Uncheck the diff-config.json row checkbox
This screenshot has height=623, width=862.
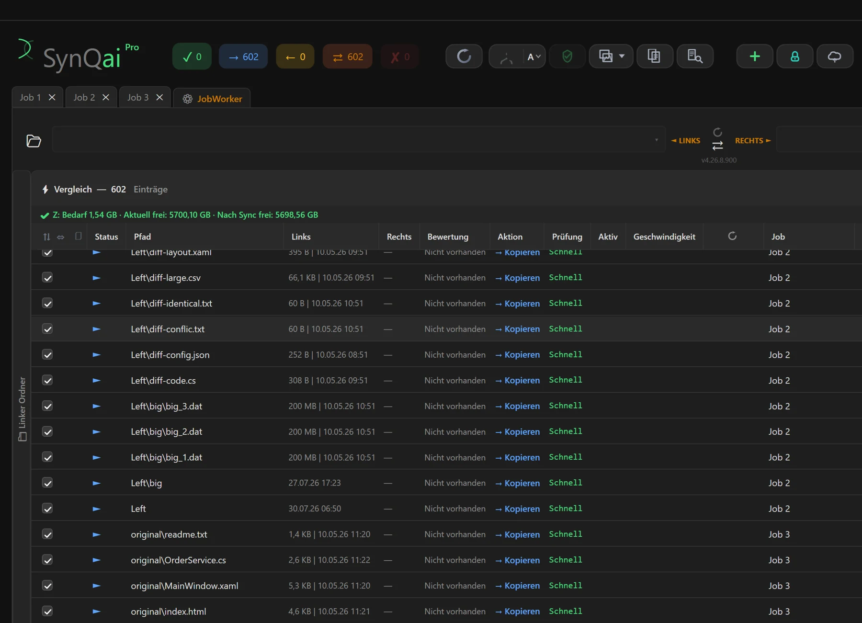[47, 355]
